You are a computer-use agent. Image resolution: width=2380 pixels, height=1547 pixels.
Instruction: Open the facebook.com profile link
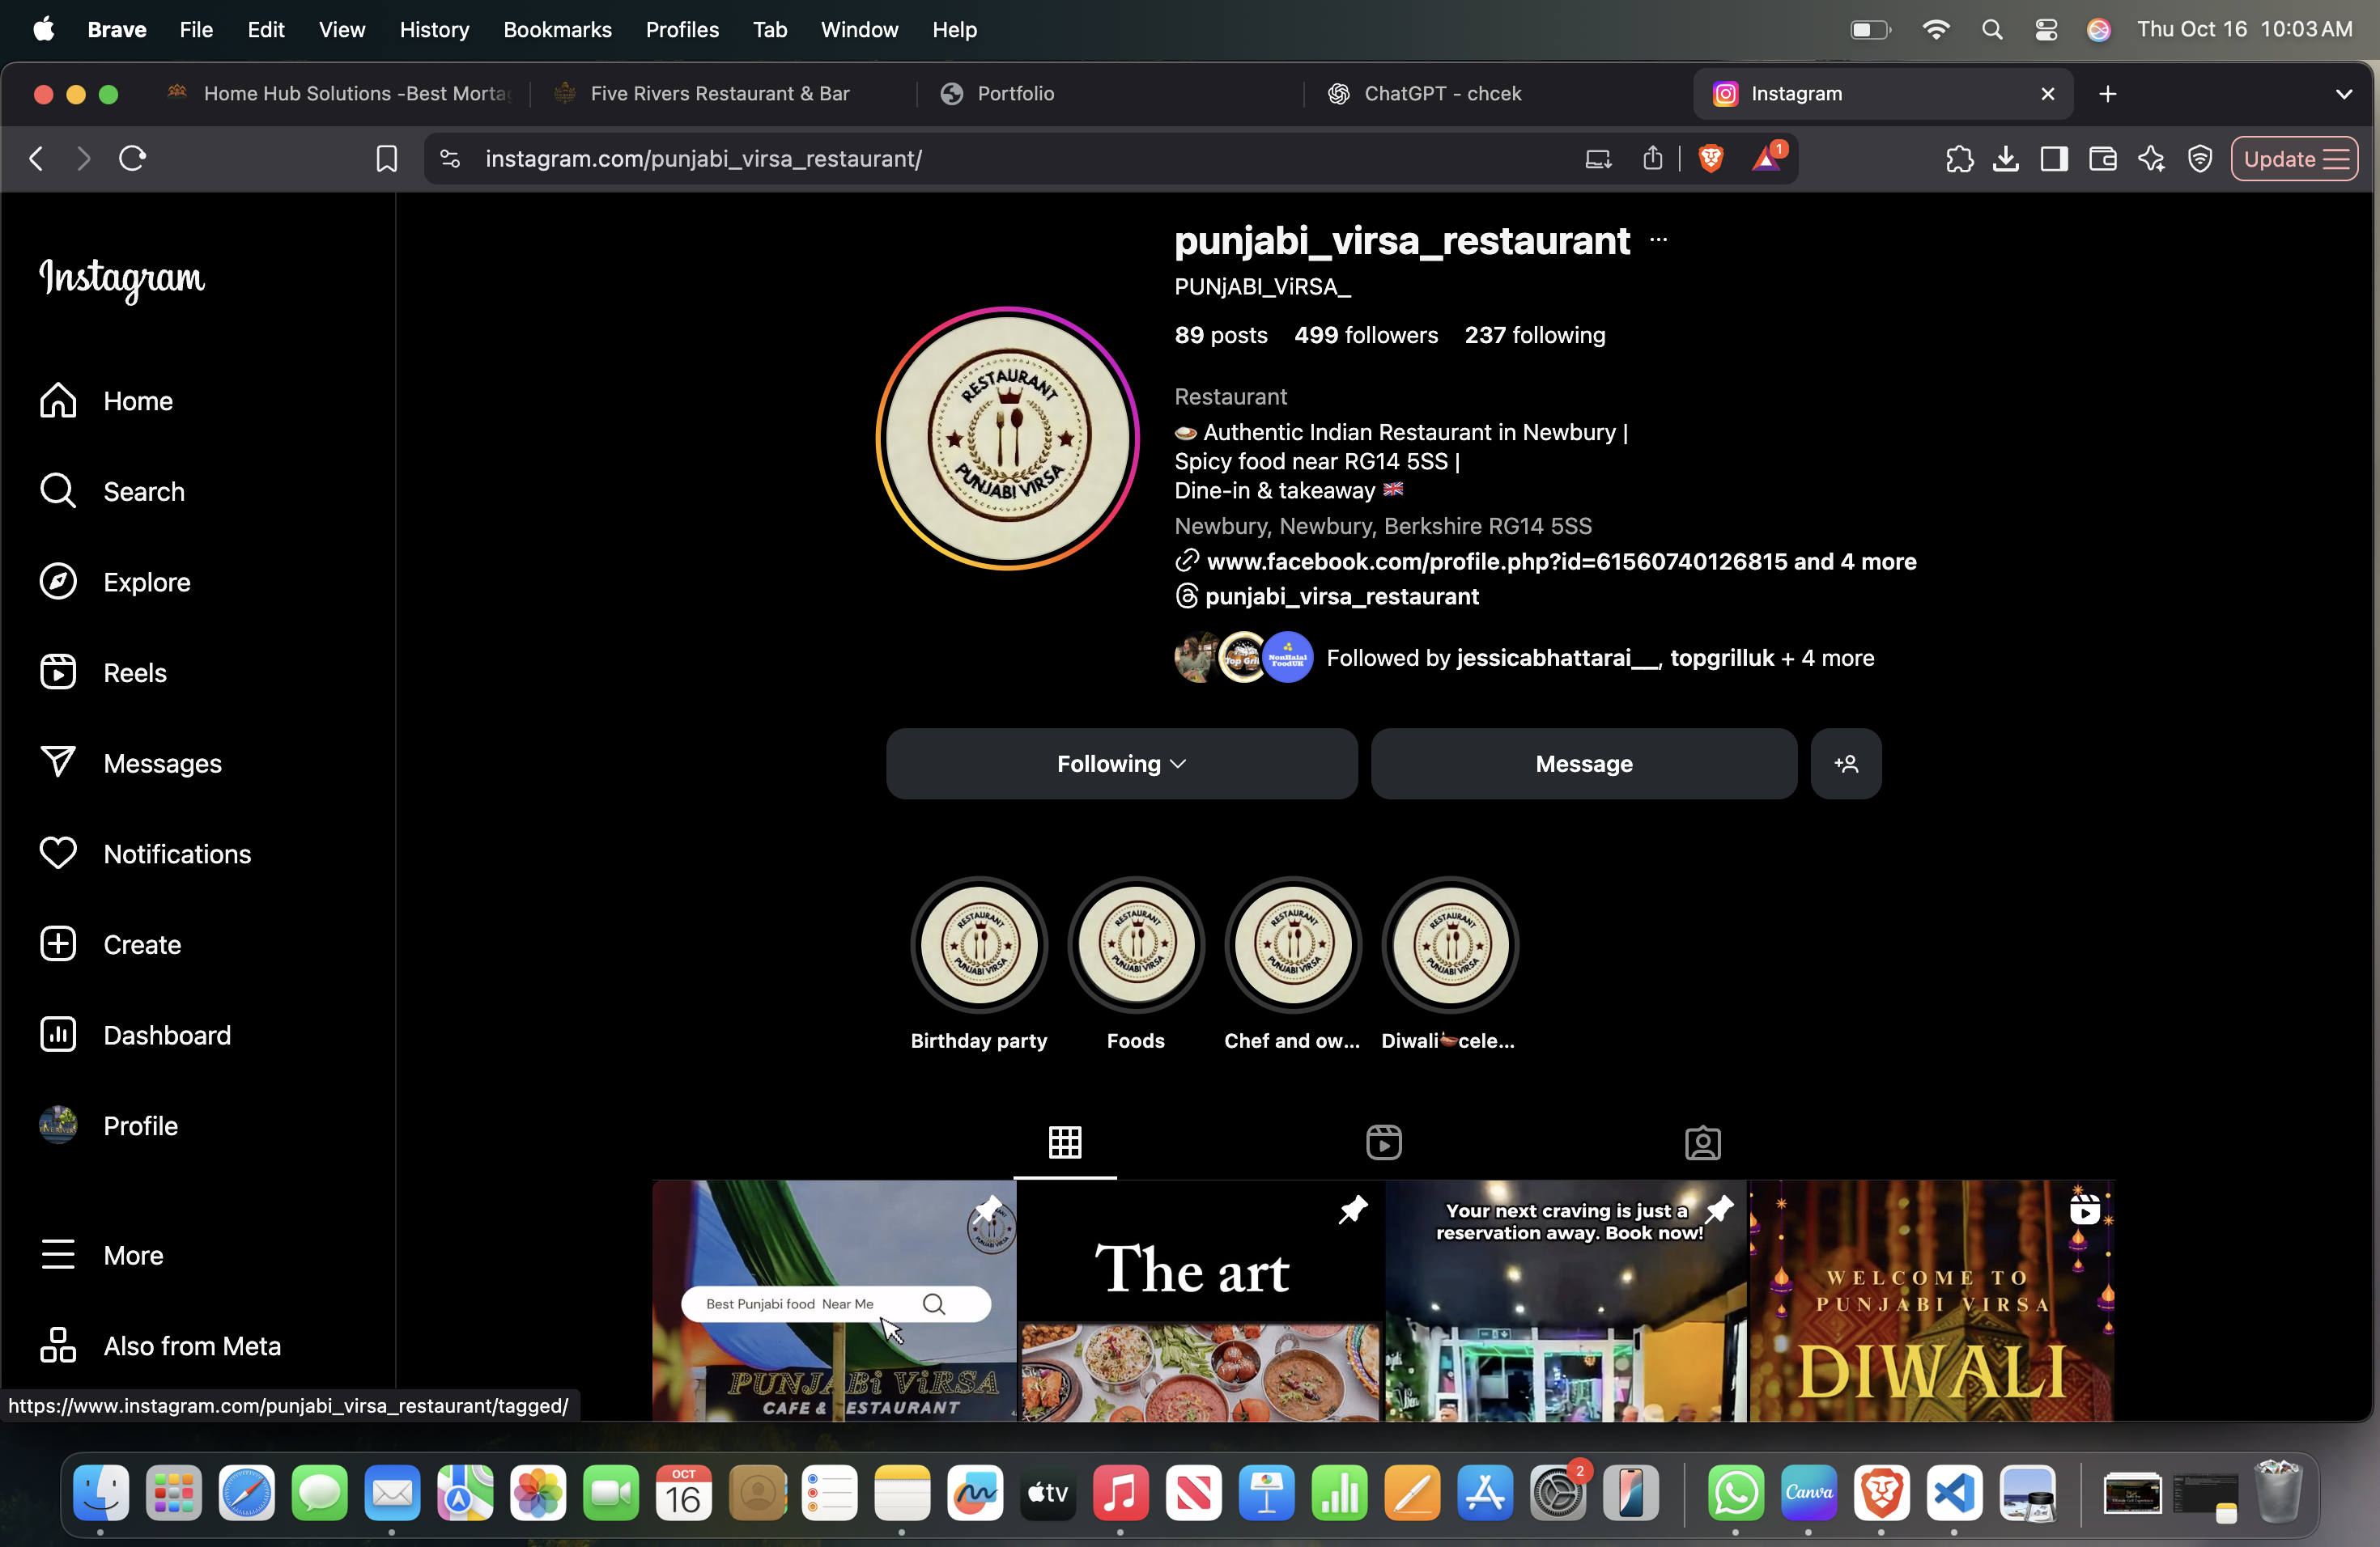pos(1496,562)
